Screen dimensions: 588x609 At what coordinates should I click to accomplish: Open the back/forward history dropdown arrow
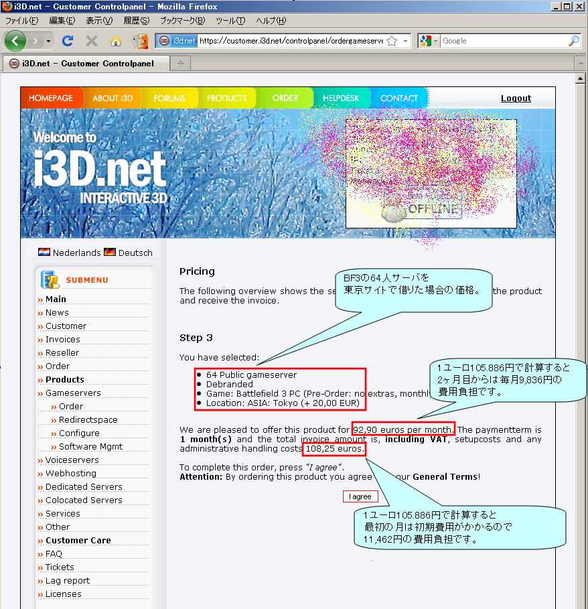[48, 41]
